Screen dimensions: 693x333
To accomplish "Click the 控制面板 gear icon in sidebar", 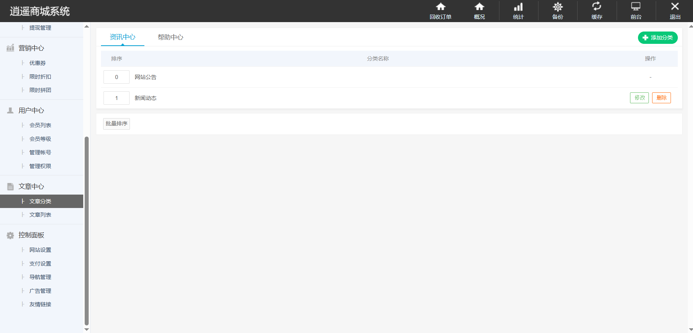I will 10,236.
